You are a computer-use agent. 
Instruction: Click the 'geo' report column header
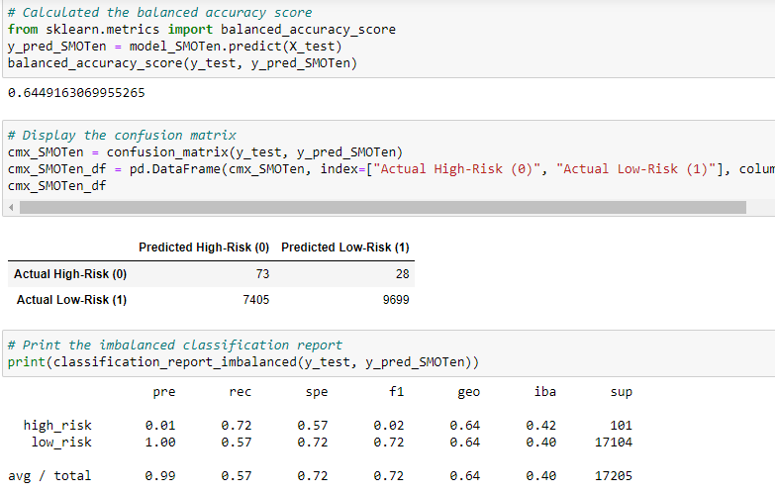click(468, 392)
